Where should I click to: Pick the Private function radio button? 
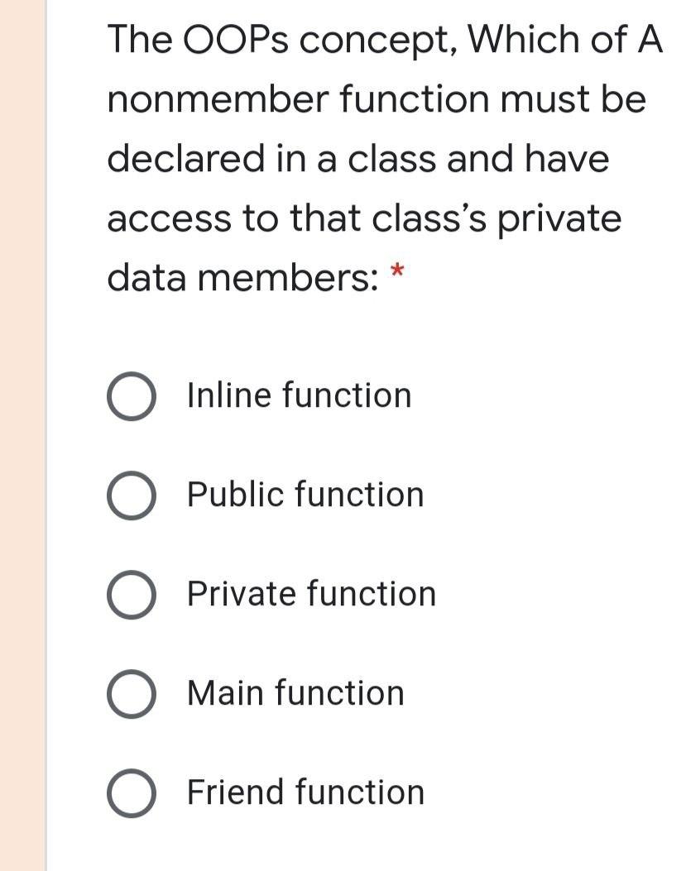coord(132,595)
